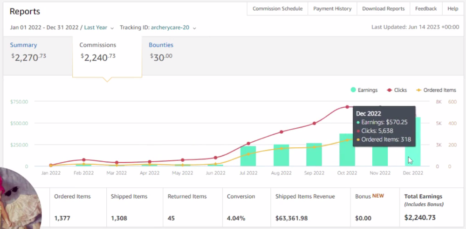Click the Conversion value 4.04%
466x229 pixels.
point(236,218)
